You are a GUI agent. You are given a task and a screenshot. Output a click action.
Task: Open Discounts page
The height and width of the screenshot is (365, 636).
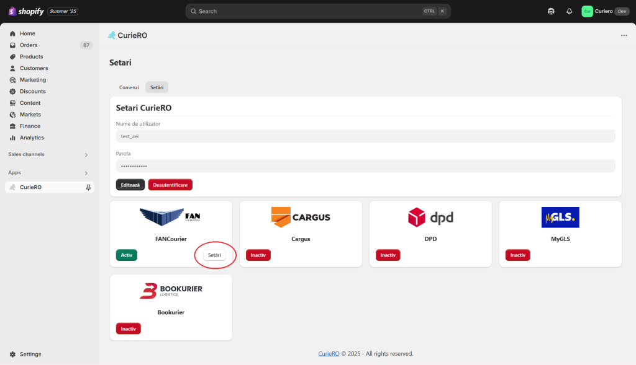point(32,92)
